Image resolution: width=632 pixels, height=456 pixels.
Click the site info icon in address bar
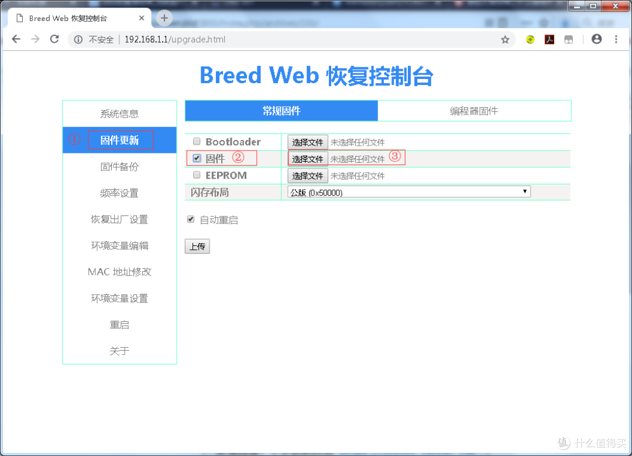pyautogui.click(x=78, y=39)
